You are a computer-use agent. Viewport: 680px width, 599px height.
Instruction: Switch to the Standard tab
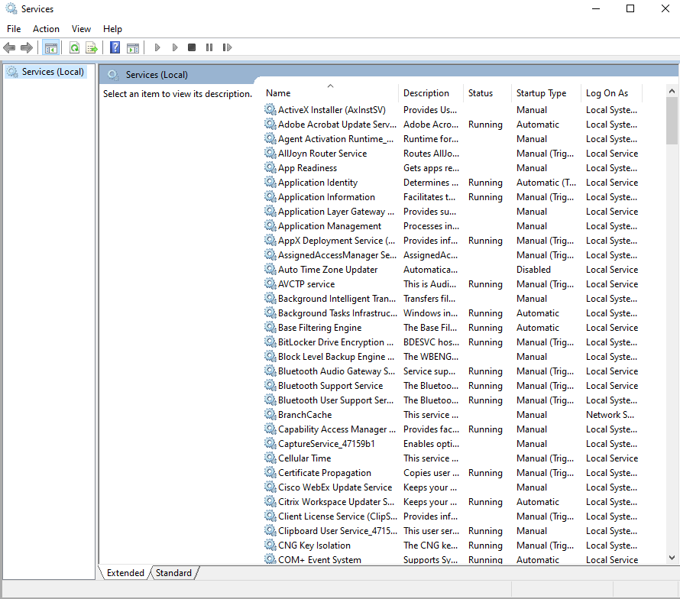tap(174, 572)
